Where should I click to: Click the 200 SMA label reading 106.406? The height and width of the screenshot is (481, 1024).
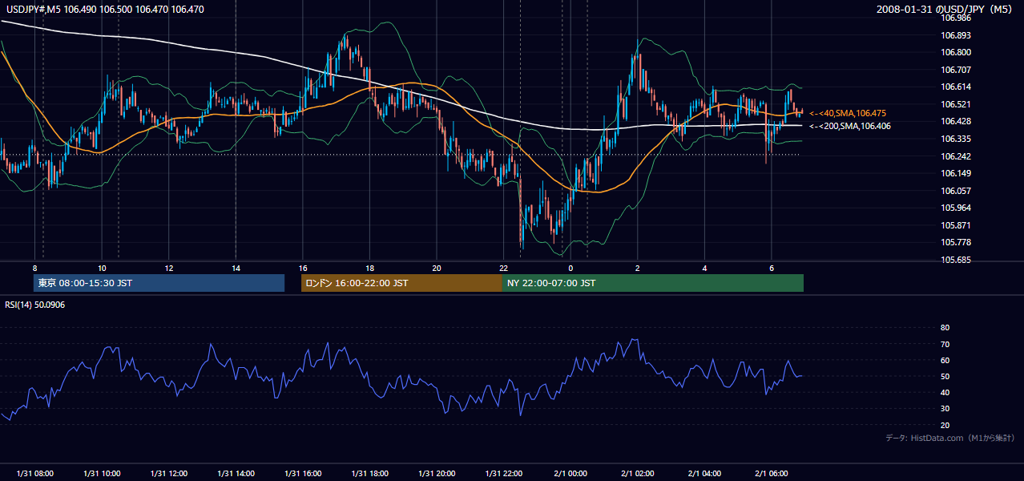[x=850, y=126]
